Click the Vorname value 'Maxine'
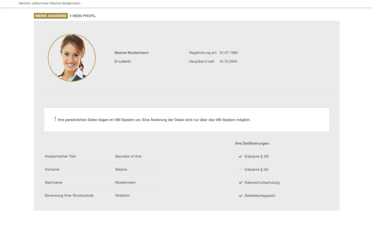This screenshot has width=373, height=249. pyautogui.click(x=121, y=169)
